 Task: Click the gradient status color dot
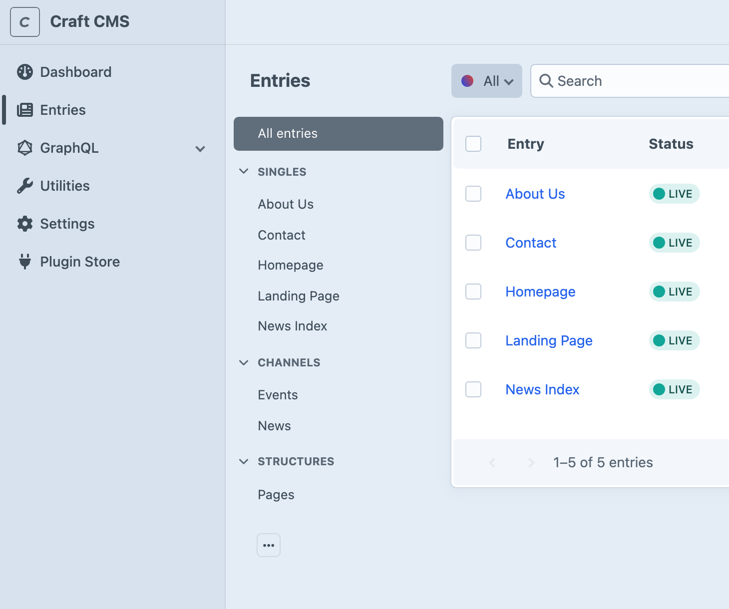point(467,81)
